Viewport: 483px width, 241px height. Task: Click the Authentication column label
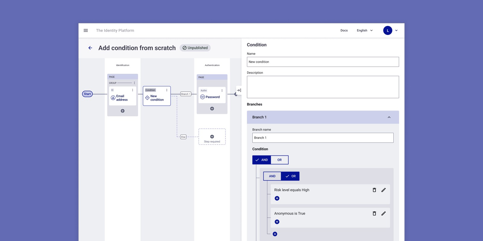click(212, 65)
